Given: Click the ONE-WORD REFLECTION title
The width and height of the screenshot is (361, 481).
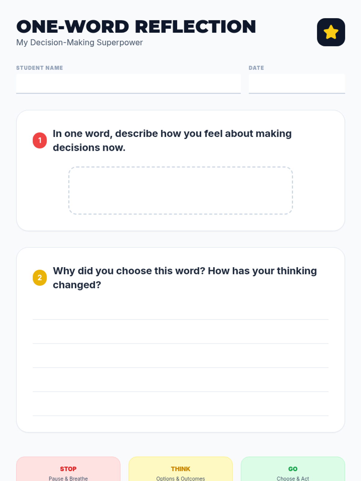Looking at the screenshot, I should pos(136,26).
